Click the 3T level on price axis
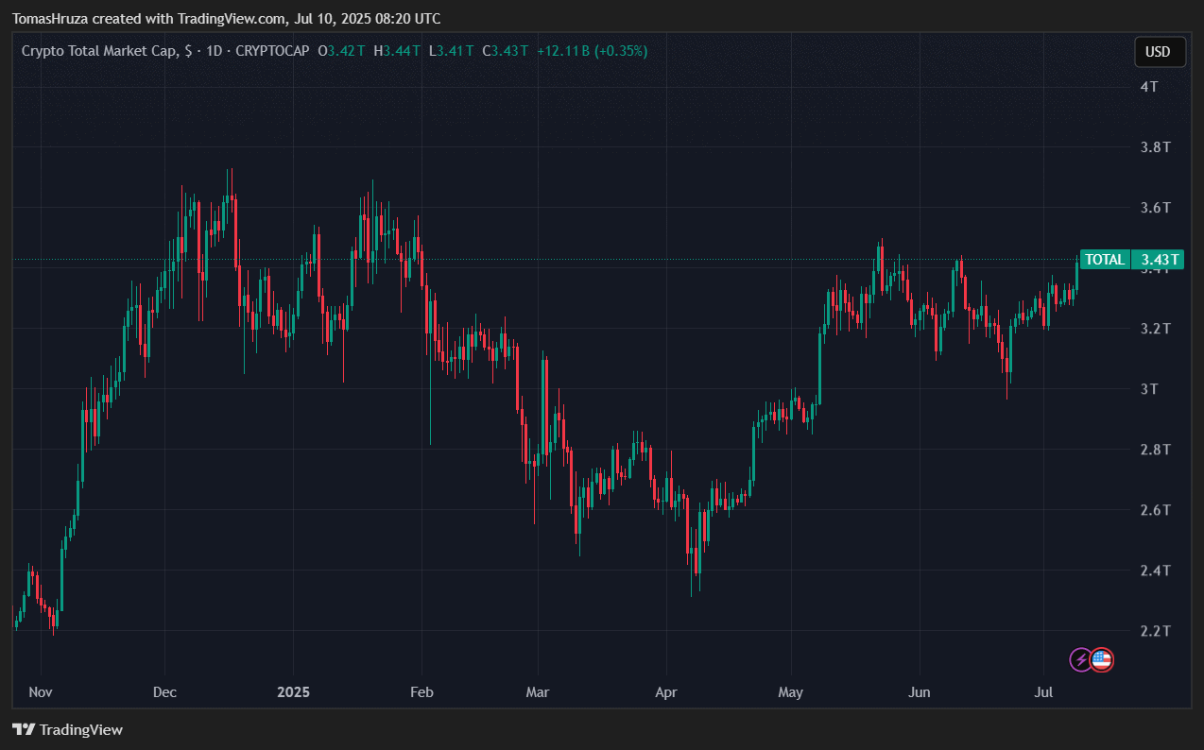 click(1149, 389)
